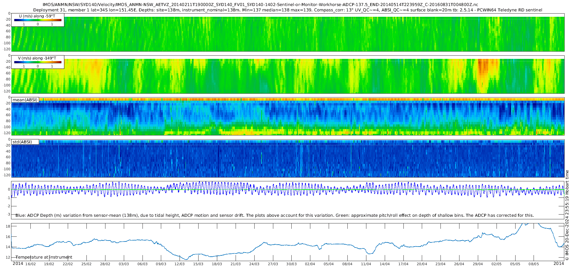Click the NetCDF file path title
Screen dimensions: 570x269
click(x=260, y=5)
